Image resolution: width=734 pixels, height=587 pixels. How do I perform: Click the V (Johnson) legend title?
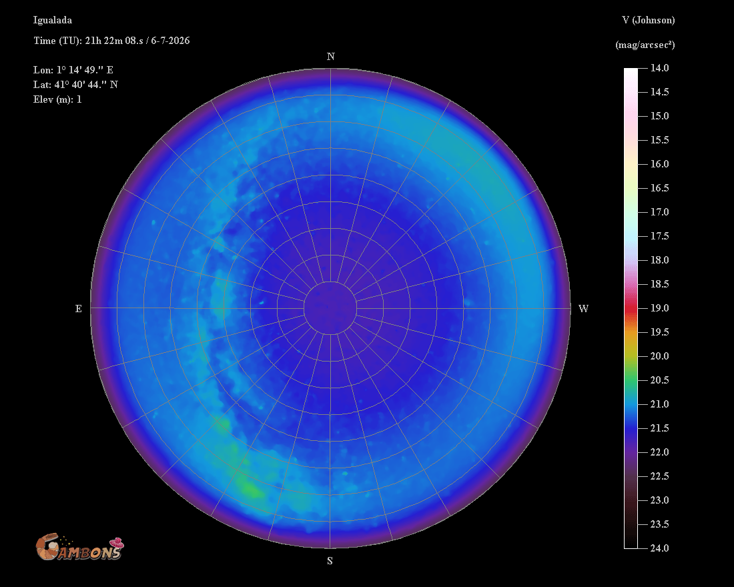click(649, 20)
